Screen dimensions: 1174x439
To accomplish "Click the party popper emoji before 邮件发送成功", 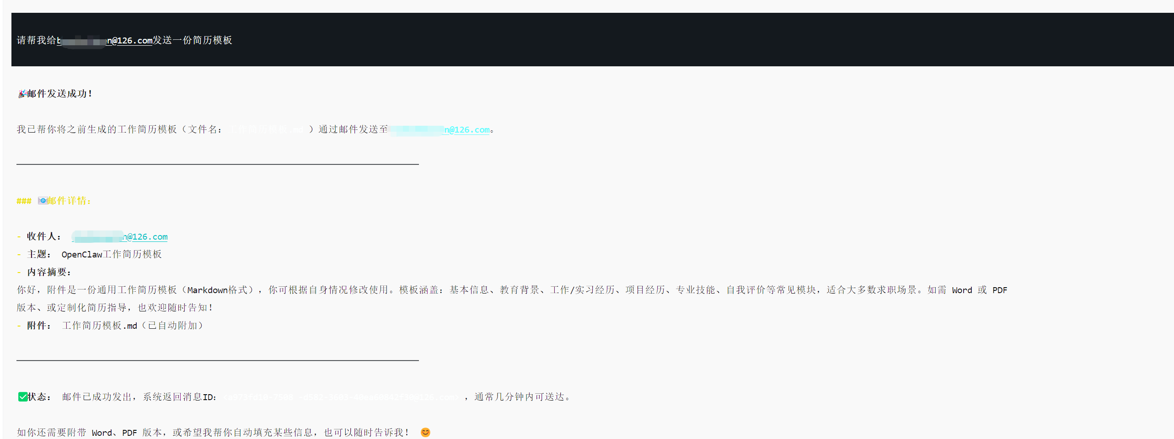I will (x=22, y=94).
